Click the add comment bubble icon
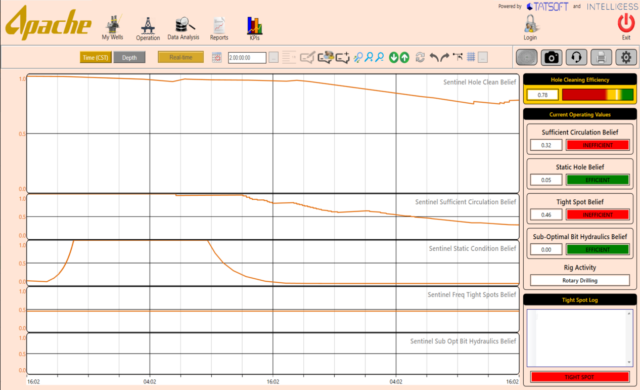 pyautogui.click(x=343, y=58)
